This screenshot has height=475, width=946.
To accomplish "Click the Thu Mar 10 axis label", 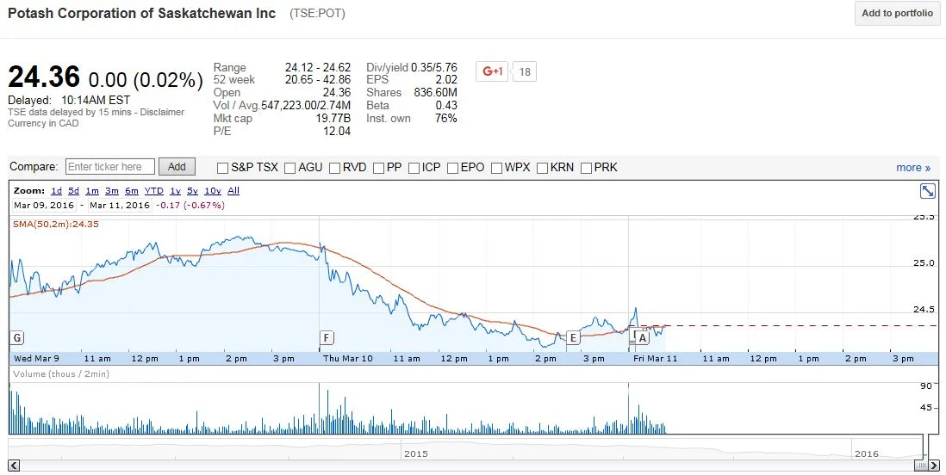I will click(x=347, y=359).
